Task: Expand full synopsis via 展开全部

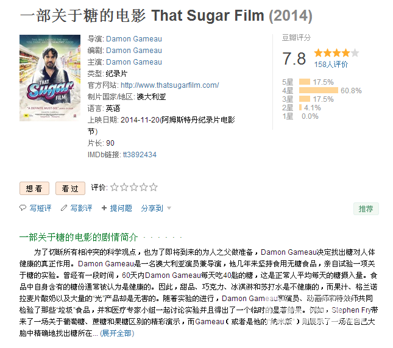Action: tap(117, 333)
